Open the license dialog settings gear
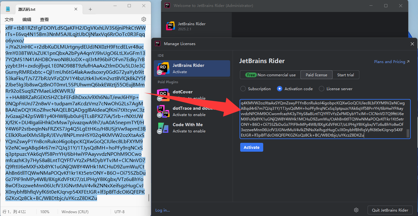Screen dimensions: 418x216 (356, 210)
